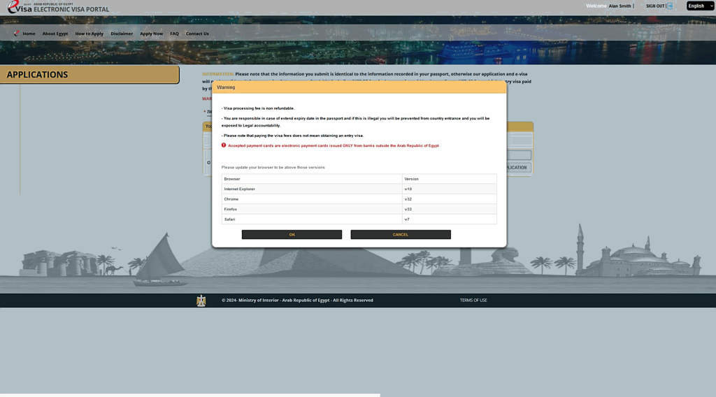The width and height of the screenshot is (716, 397).
Task: Click the SIGN OUT link
Action: (x=655, y=6)
